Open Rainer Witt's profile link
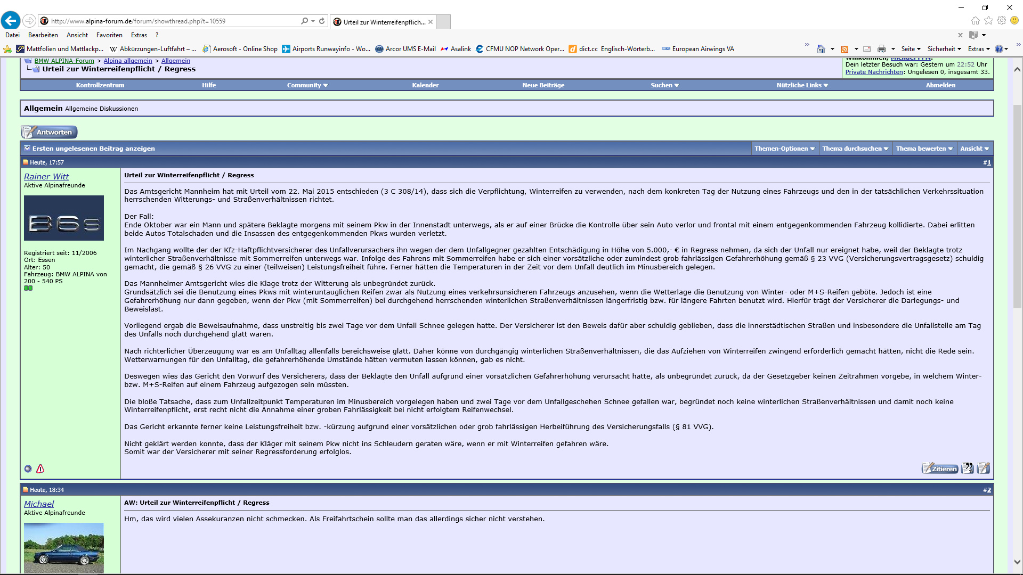Screen dimensions: 1023x575 tap(46, 176)
